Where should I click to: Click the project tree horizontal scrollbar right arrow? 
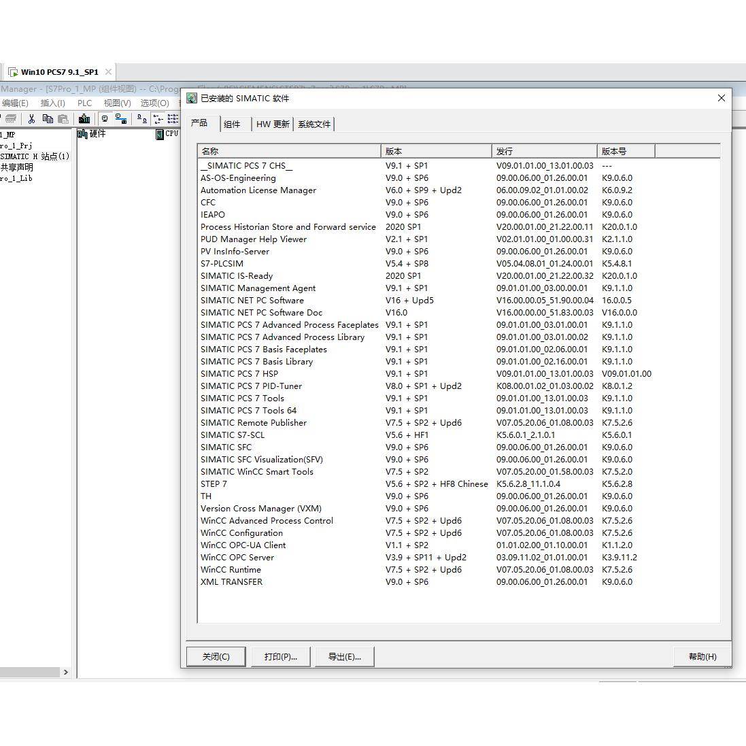pyautogui.click(x=66, y=673)
